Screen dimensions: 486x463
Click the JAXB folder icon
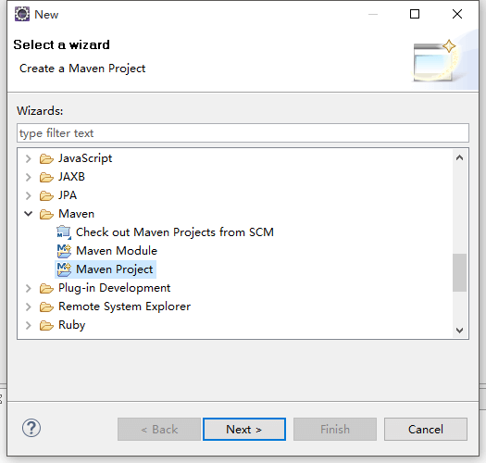tap(46, 178)
